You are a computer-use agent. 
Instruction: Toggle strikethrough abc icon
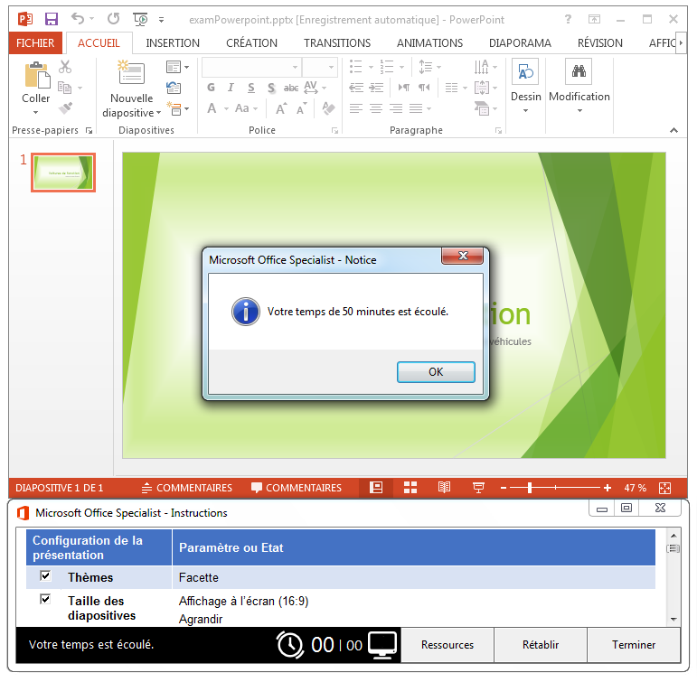[x=291, y=88]
